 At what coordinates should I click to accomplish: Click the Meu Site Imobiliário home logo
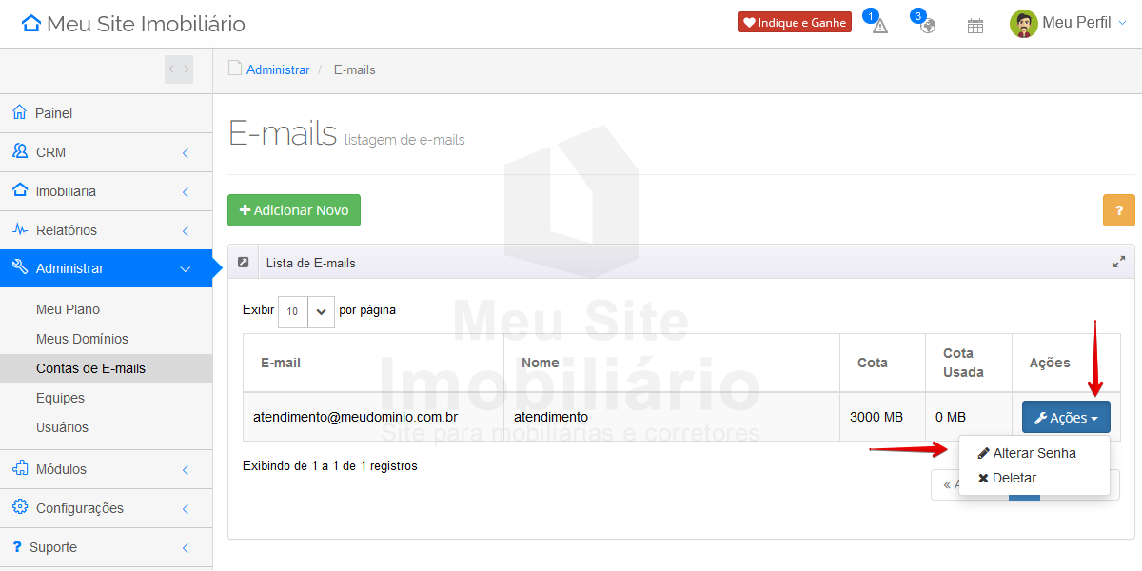[133, 24]
